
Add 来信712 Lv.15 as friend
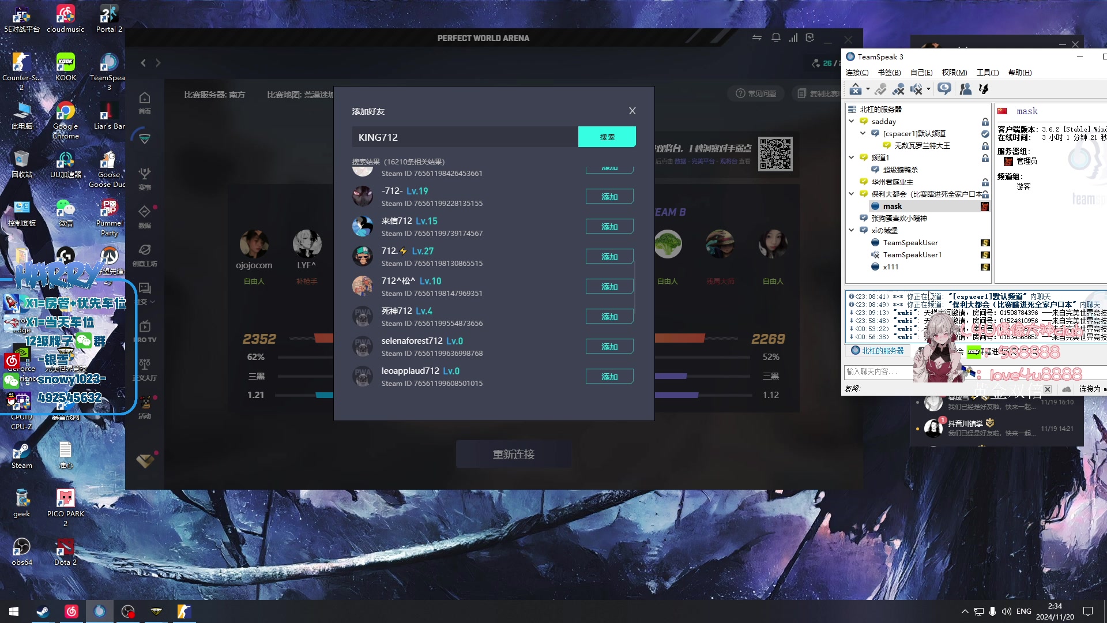[609, 226]
